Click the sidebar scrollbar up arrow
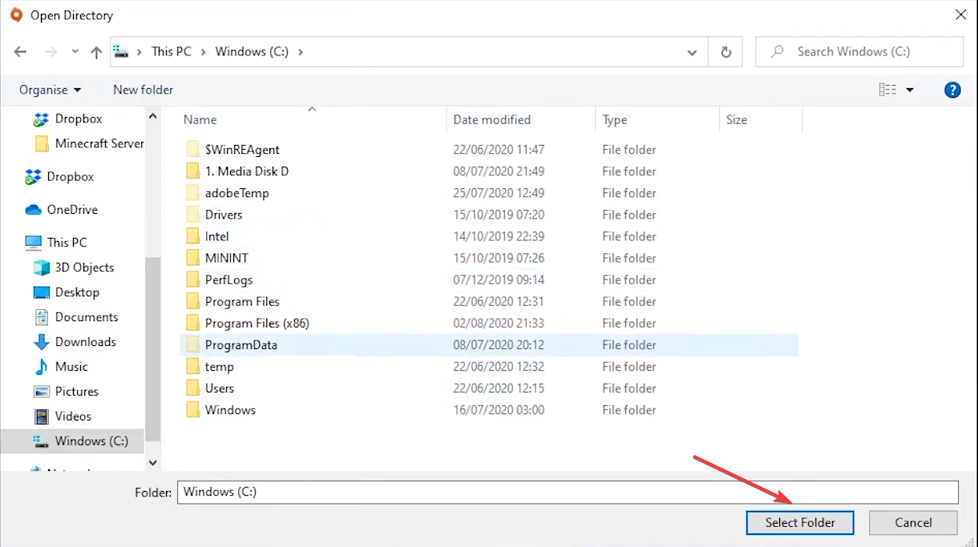This screenshot has width=978, height=547. tap(153, 116)
